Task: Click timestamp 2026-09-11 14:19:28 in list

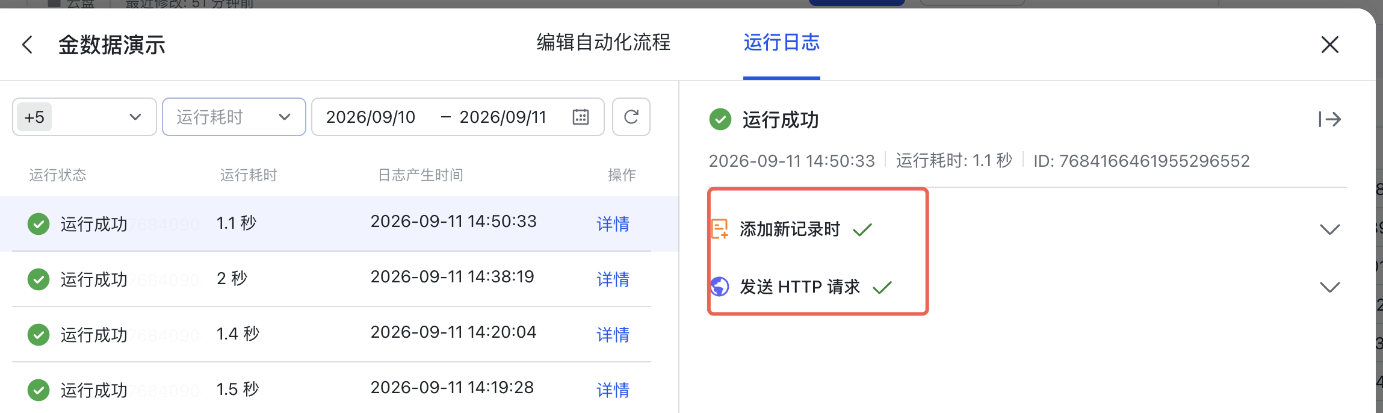Action: [452, 388]
